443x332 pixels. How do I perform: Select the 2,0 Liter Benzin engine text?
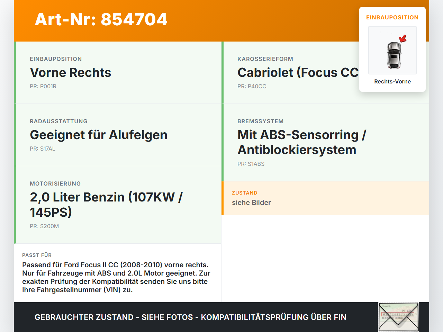[106, 205]
